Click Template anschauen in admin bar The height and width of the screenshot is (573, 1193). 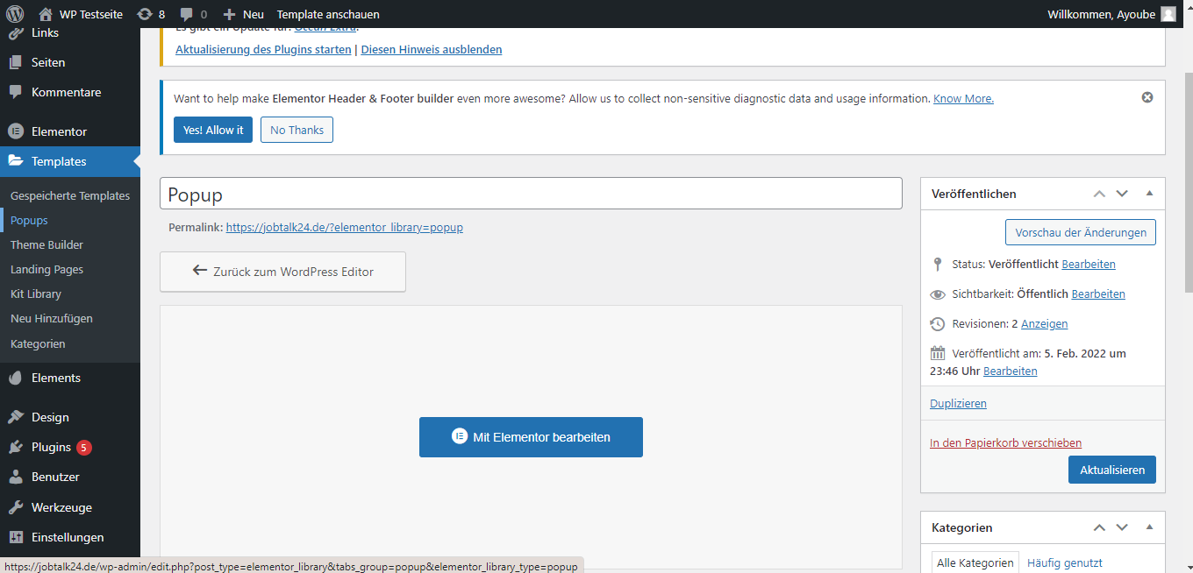pos(328,14)
